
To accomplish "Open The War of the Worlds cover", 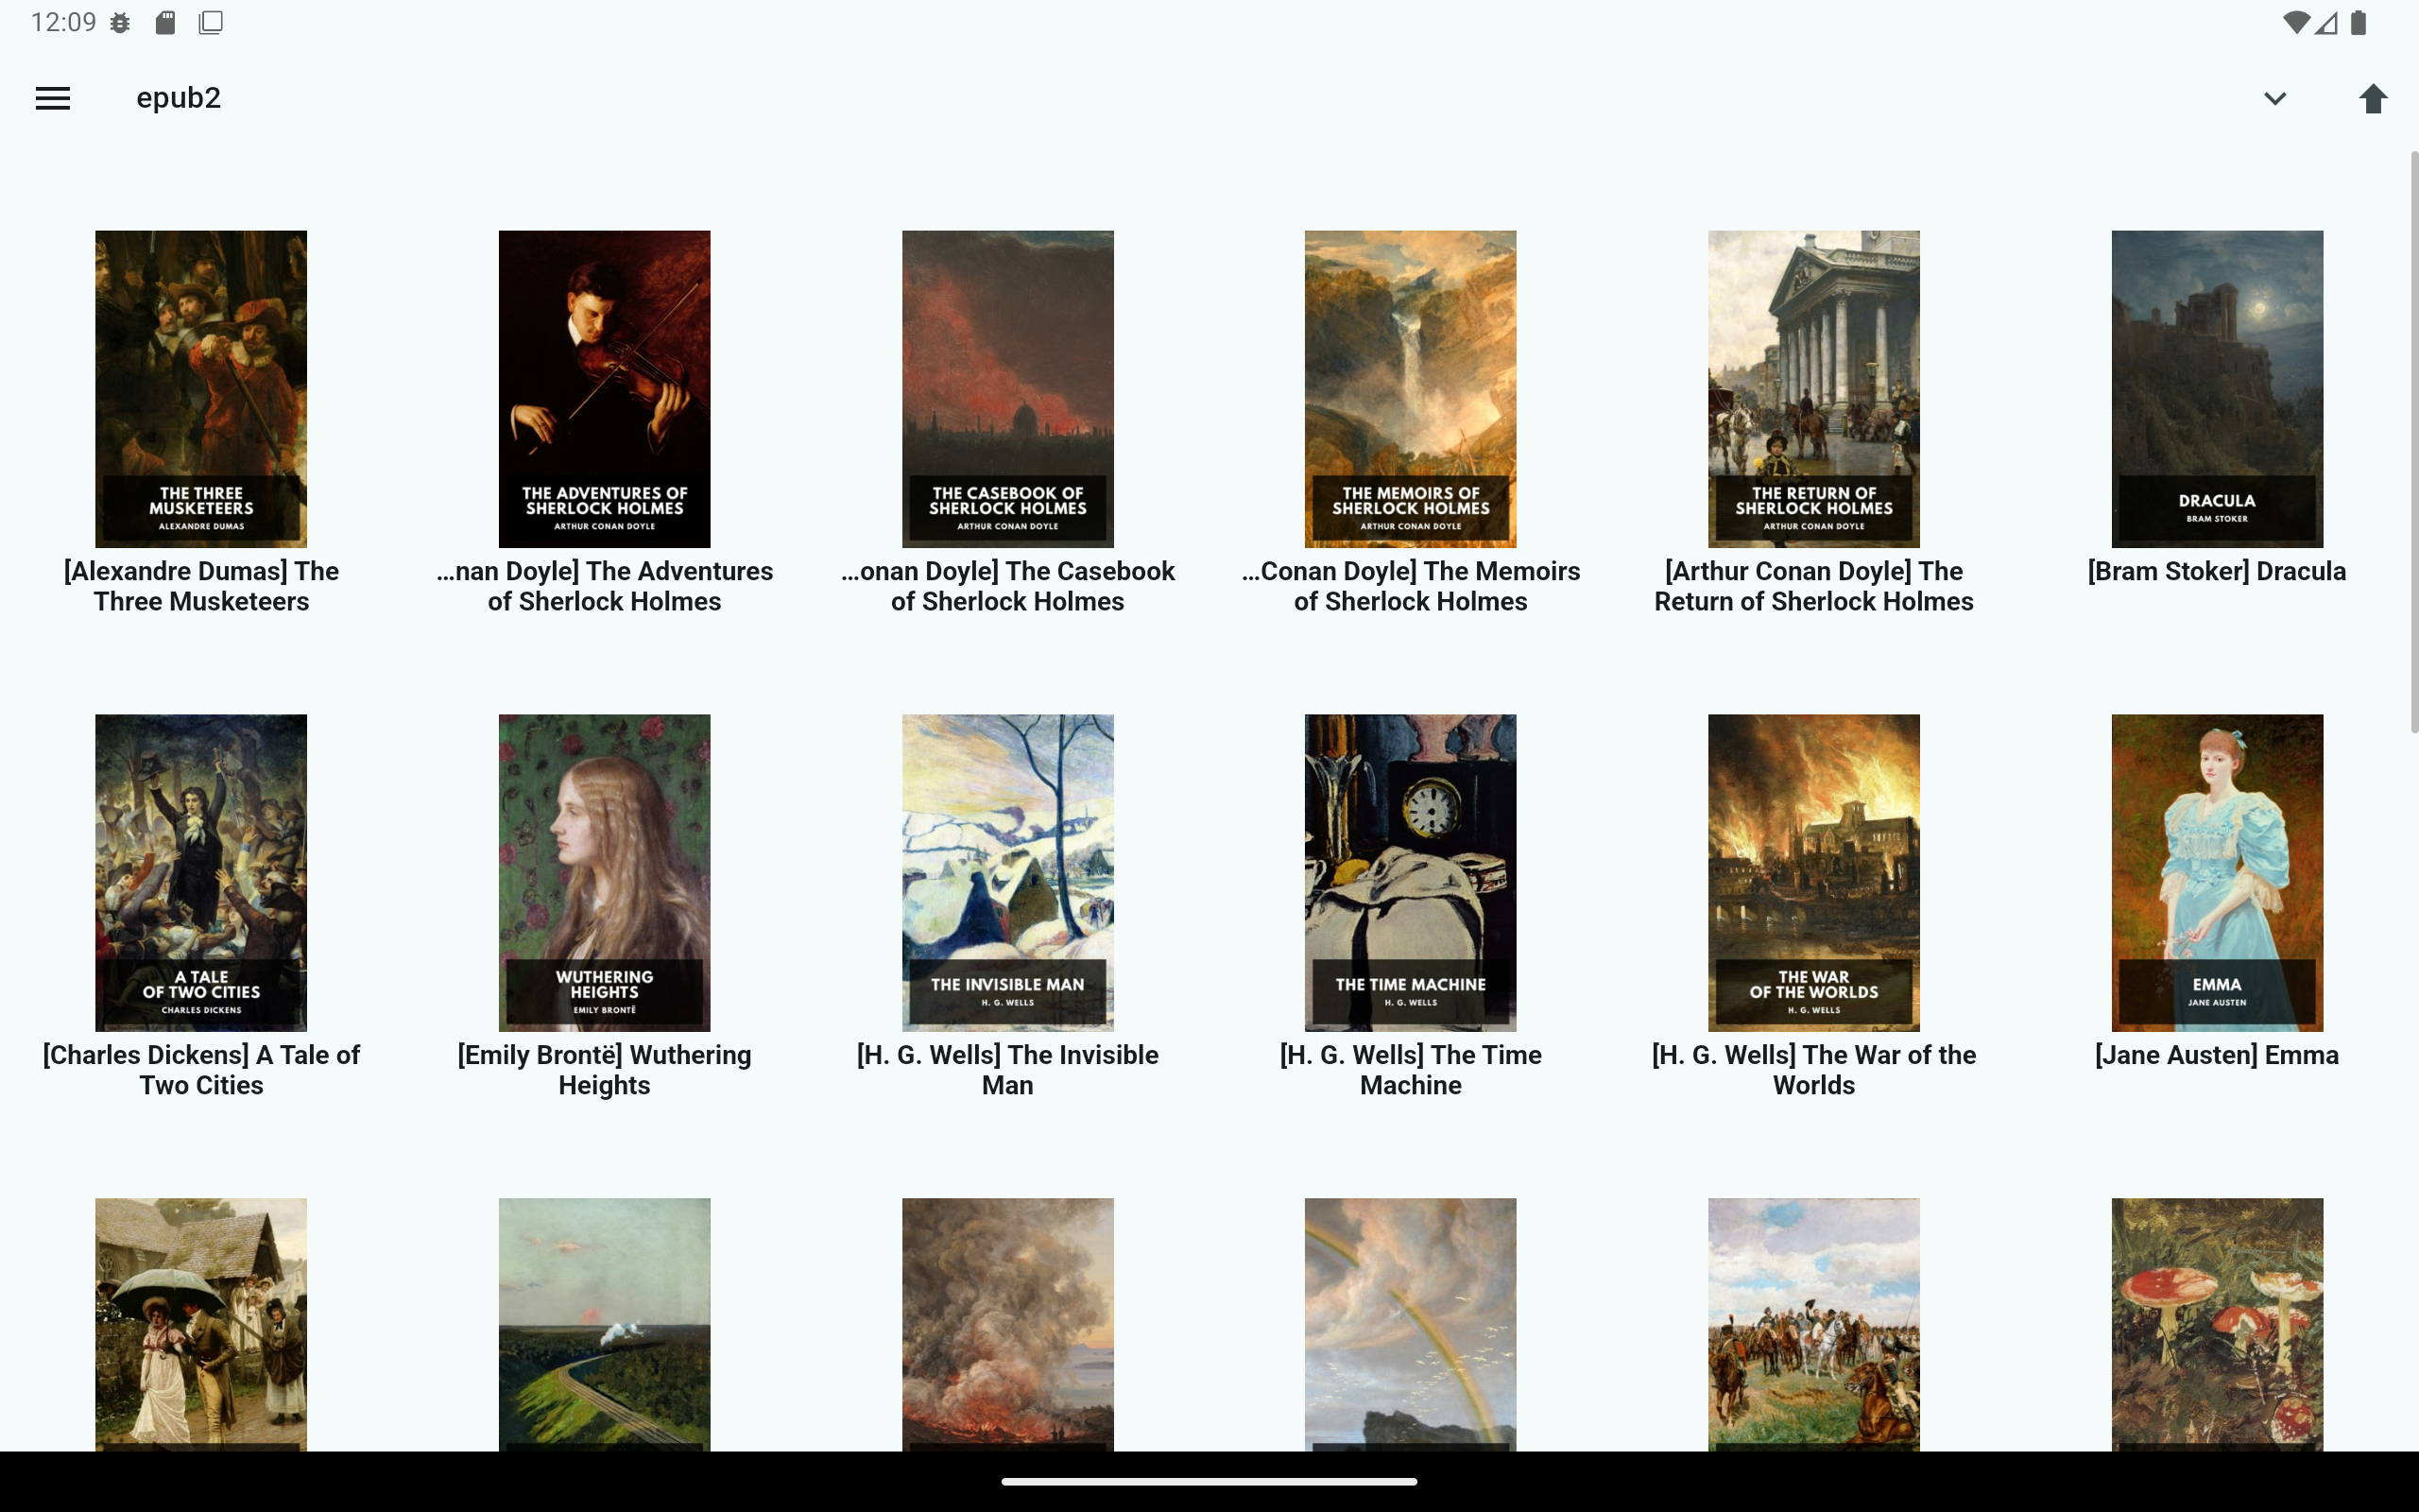I will 1813,872.
